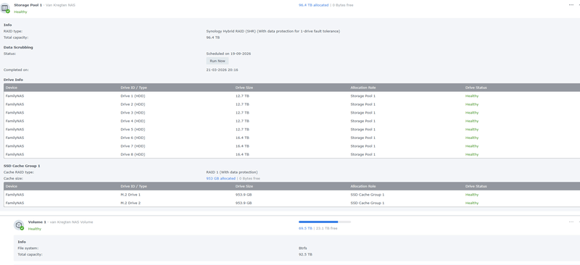Image resolution: width=580 pixels, height=265 pixels.
Task: Click the Volume 1 usage progress bar
Action: 324,222
